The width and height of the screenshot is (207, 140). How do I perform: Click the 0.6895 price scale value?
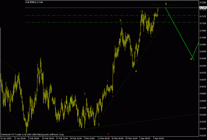coord(203,52)
